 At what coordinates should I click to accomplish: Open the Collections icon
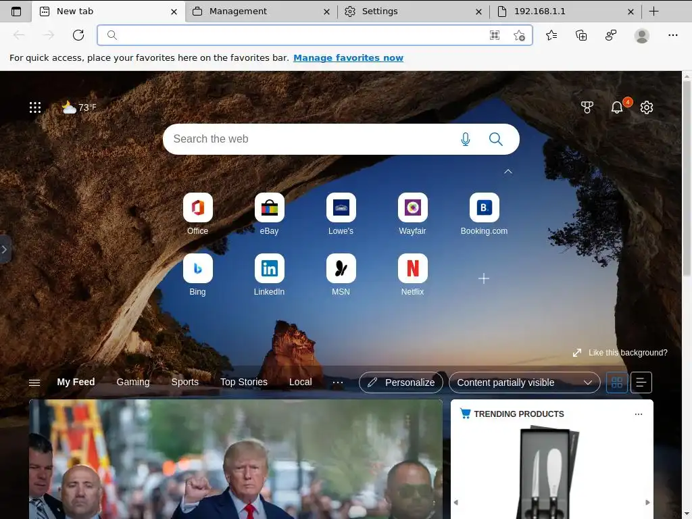click(x=581, y=35)
